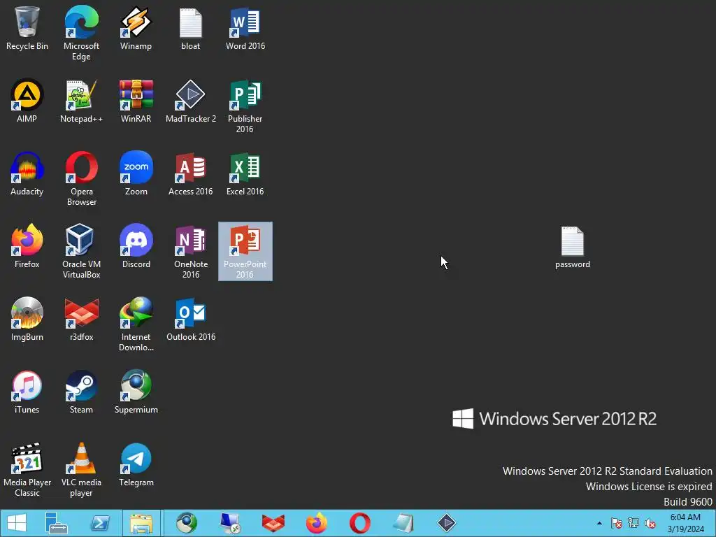Select the Excel 2016 shortcut
The image size is (716, 537).
[x=245, y=173]
